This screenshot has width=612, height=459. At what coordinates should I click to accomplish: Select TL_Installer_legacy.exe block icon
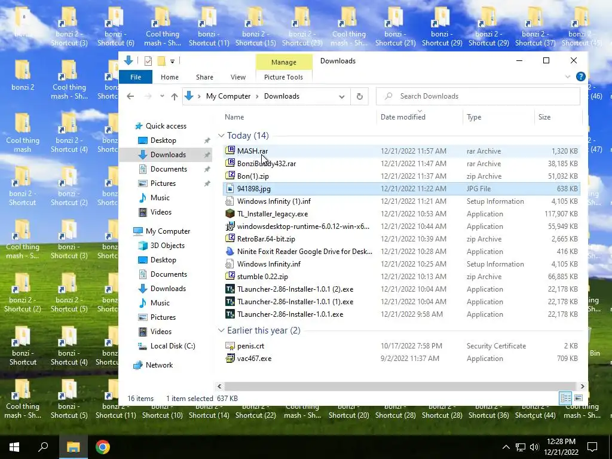(230, 213)
